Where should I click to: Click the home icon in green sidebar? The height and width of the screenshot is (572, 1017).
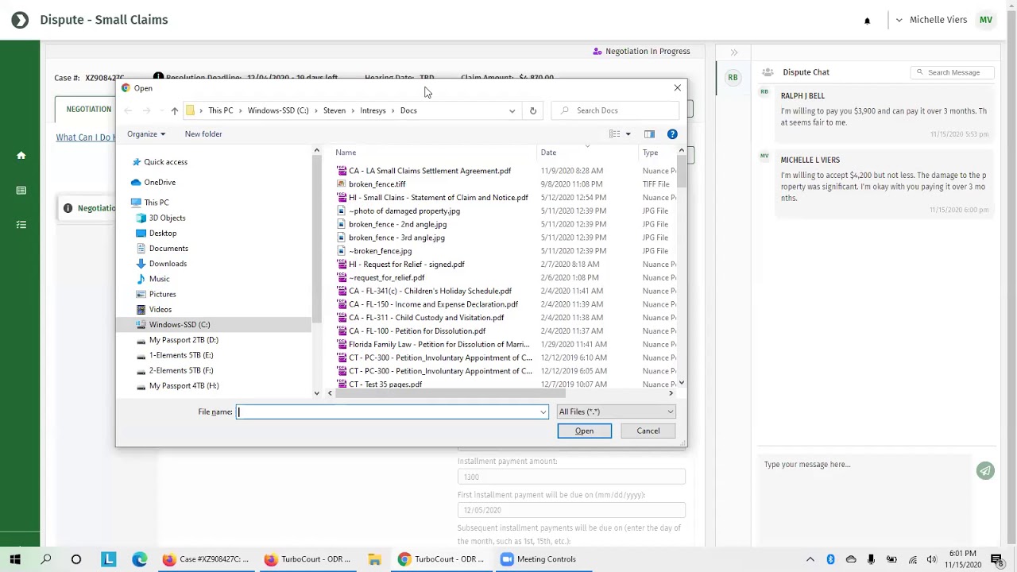pyautogui.click(x=21, y=156)
